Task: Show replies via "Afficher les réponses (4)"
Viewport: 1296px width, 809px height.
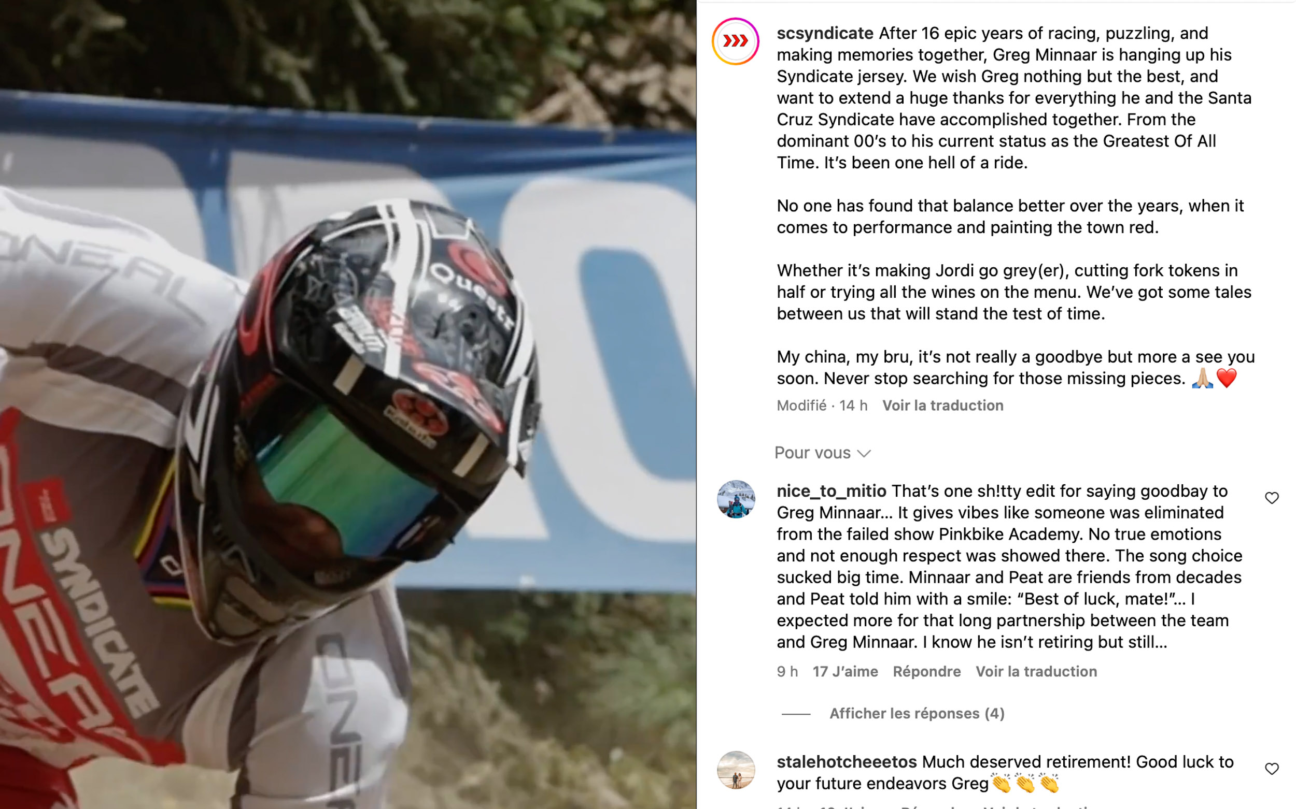Action: click(917, 713)
